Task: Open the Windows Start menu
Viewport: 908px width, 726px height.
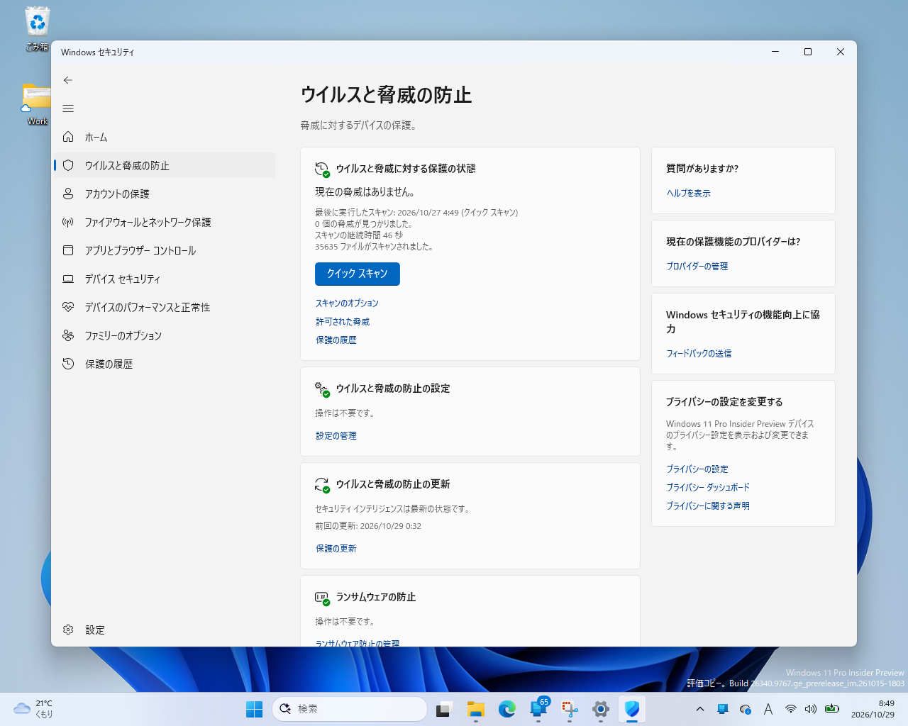Action: tap(254, 709)
